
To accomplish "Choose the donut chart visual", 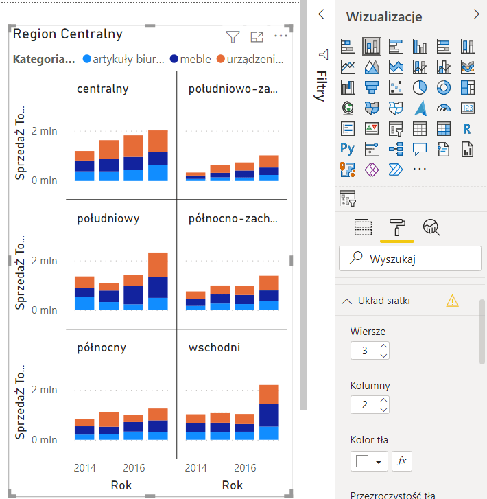I will (x=444, y=87).
